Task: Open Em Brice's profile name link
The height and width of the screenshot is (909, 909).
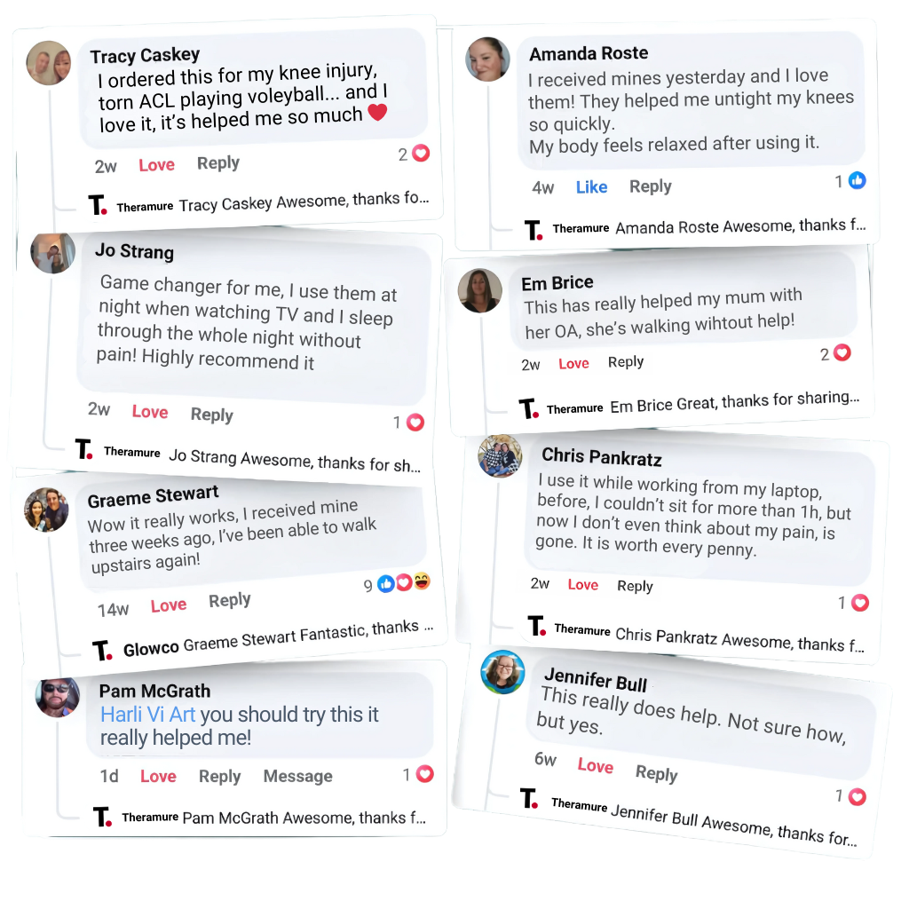Action: click(x=557, y=283)
